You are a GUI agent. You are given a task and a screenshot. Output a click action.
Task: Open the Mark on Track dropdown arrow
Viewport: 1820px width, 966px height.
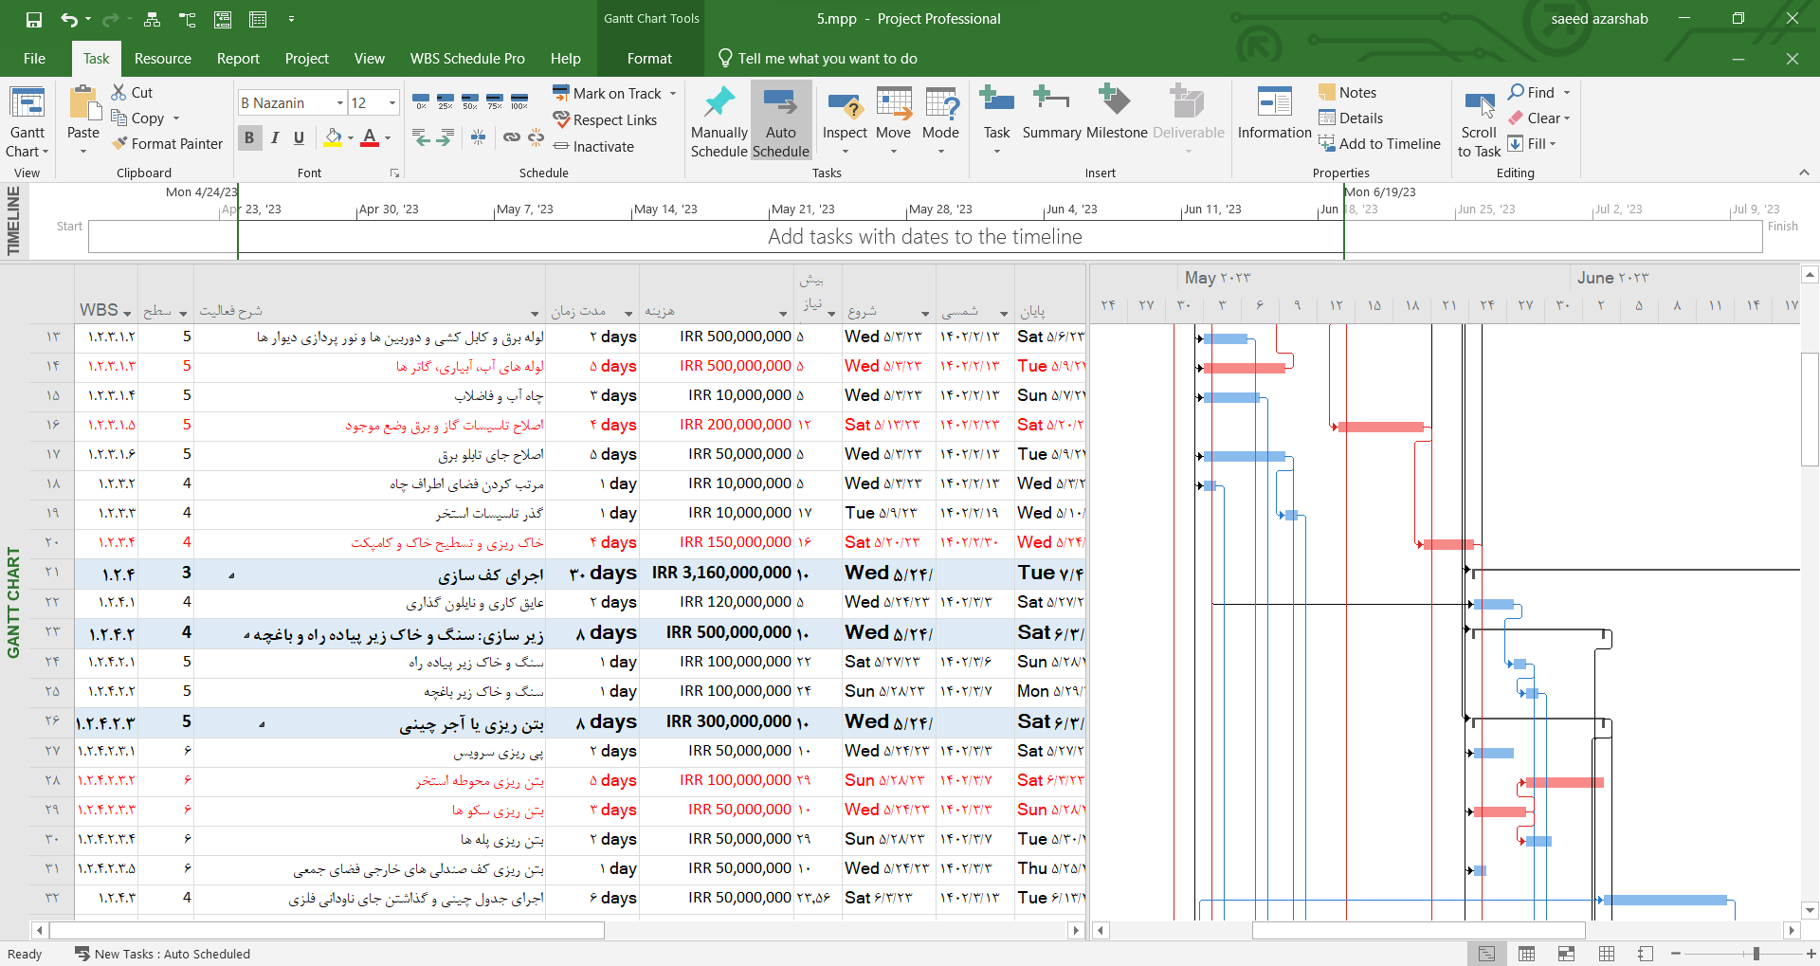click(673, 93)
